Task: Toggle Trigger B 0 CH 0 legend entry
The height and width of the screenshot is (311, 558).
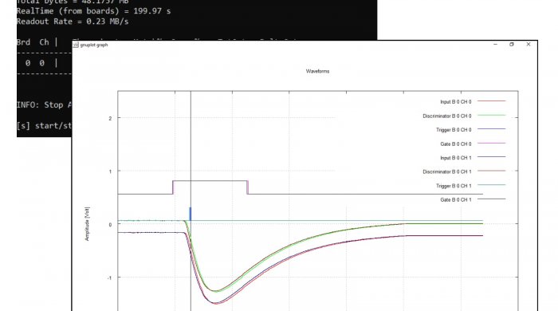Action: click(454, 130)
